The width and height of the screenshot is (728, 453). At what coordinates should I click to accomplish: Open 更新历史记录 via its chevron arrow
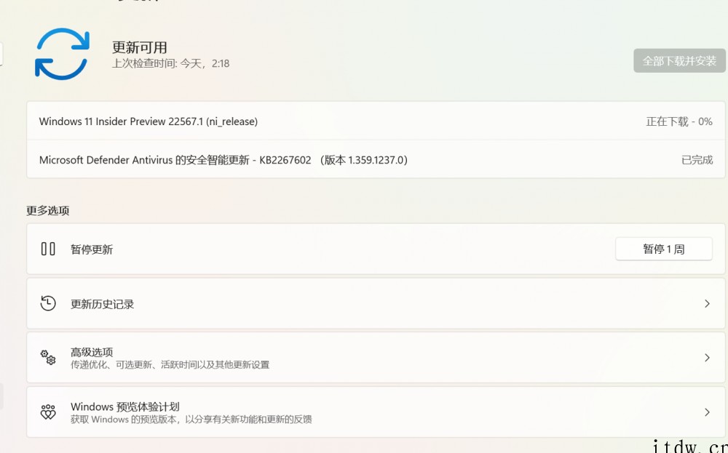coord(707,304)
